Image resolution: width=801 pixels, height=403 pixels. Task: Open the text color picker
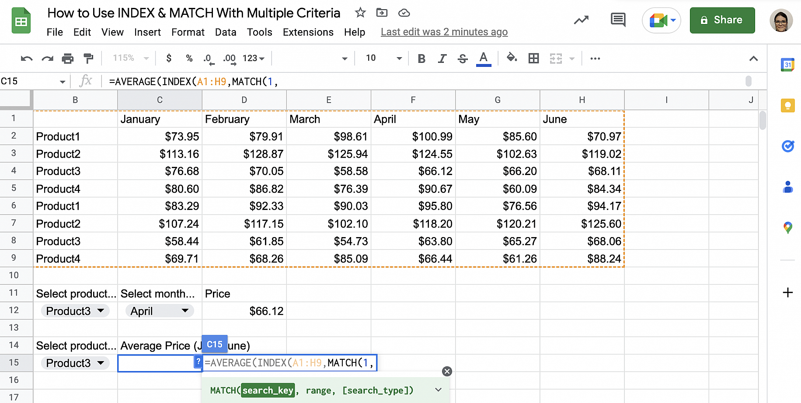tap(483, 59)
